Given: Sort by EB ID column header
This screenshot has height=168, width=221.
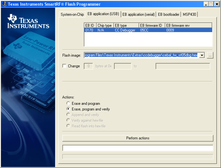Looking at the screenshot, I should pos(90,25).
